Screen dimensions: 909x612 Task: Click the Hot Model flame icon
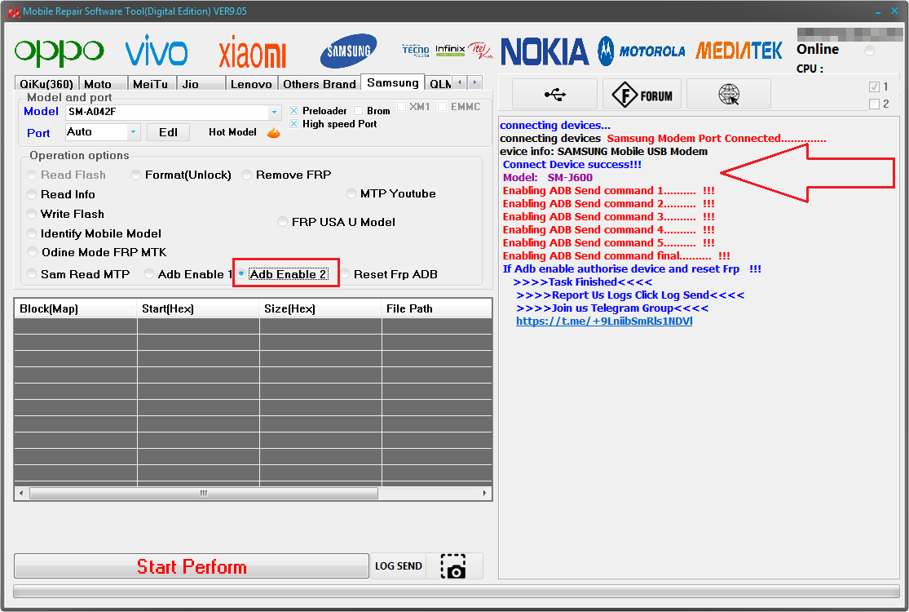click(x=274, y=133)
